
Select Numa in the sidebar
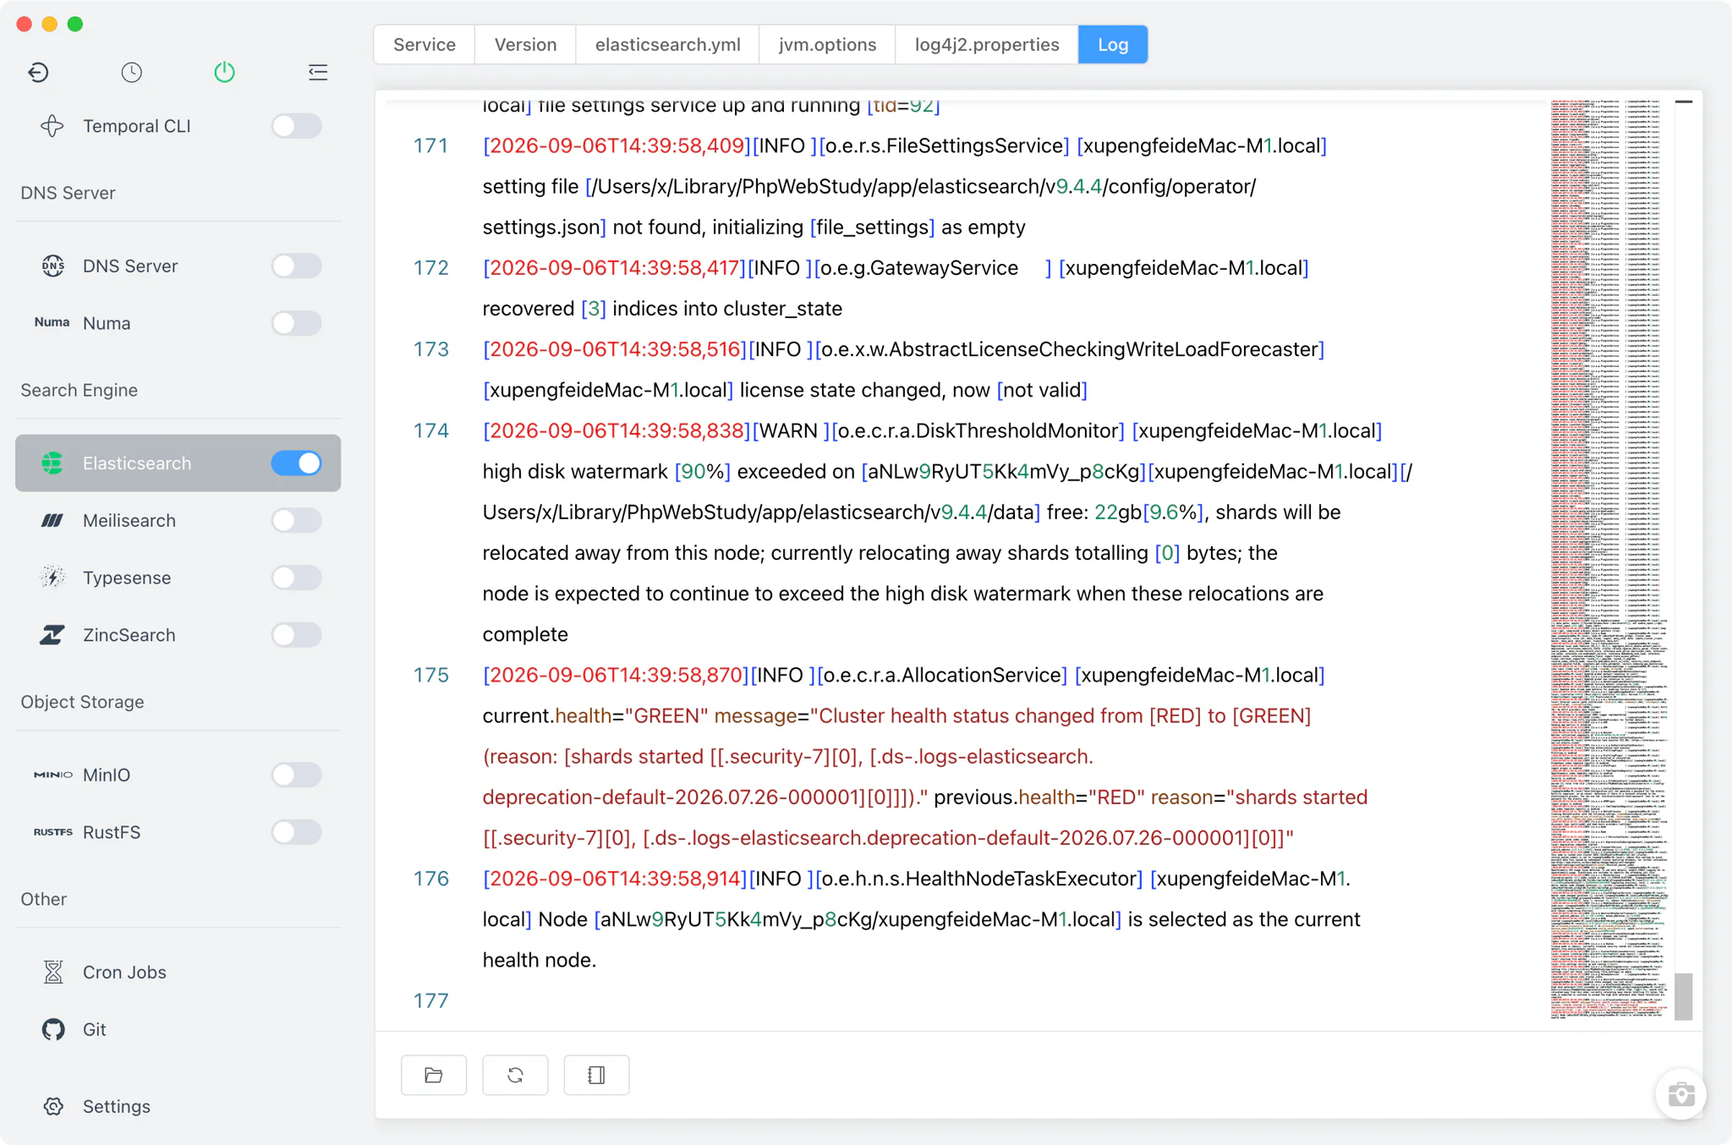(178, 323)
